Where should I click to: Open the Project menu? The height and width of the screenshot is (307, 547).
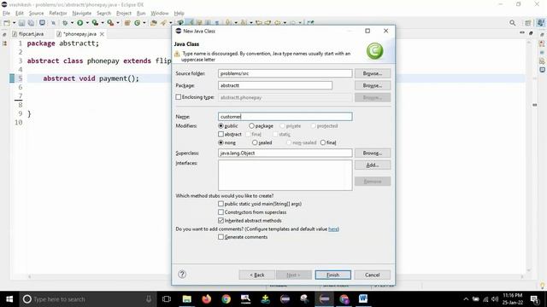pyautogui.click(x=124, y=14)
